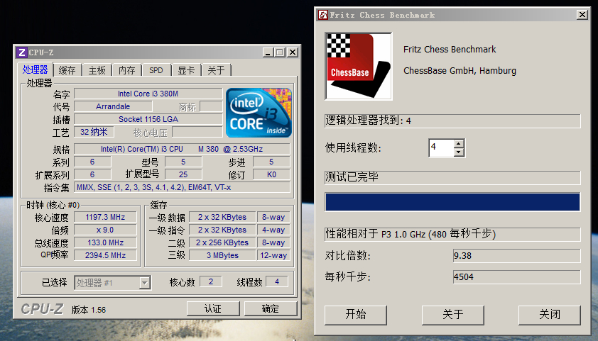
Task: Click the 'ChessBase GmbH, Hamburg' text
Action: point(460,71)
